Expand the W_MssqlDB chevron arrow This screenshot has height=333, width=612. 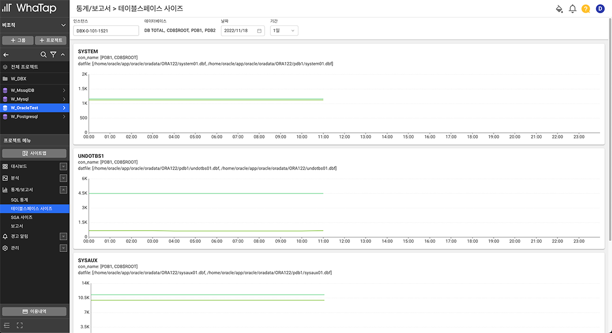(x=64, y=90)
